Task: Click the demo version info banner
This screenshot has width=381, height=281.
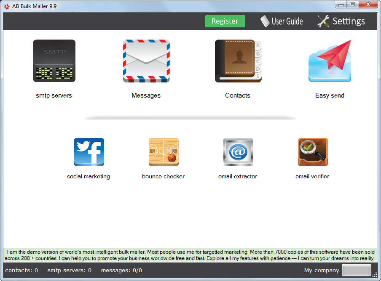Action: click(190, 255)
